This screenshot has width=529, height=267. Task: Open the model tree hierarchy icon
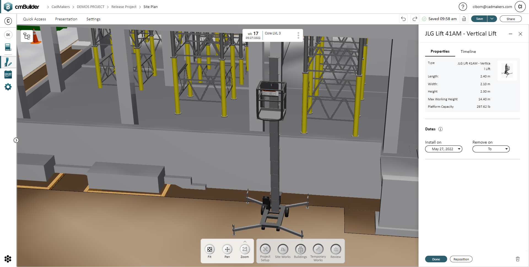(x=27, y=36)
